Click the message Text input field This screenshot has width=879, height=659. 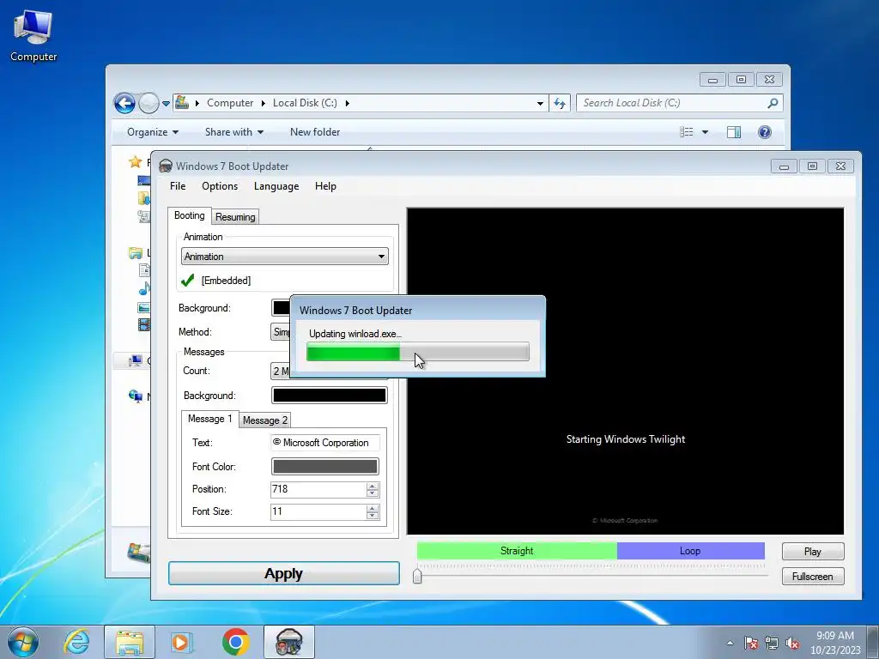[325, 443]
